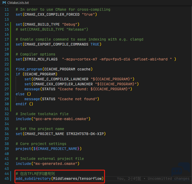Image resolution: width=192 pixels, height=184 pixels.
Task: Click line number 33 in the gutter
Action: pyautogui.click(x=7, y=119)
